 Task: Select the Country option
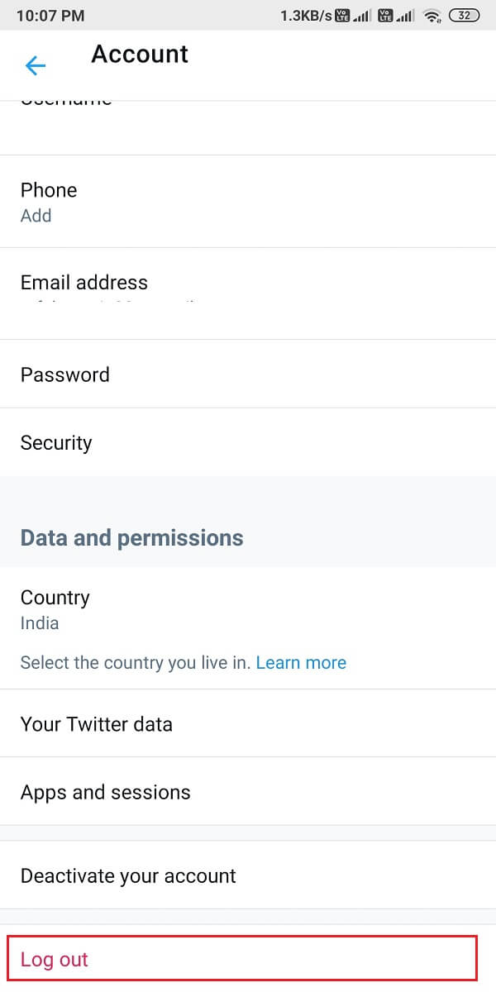point(55,598)
